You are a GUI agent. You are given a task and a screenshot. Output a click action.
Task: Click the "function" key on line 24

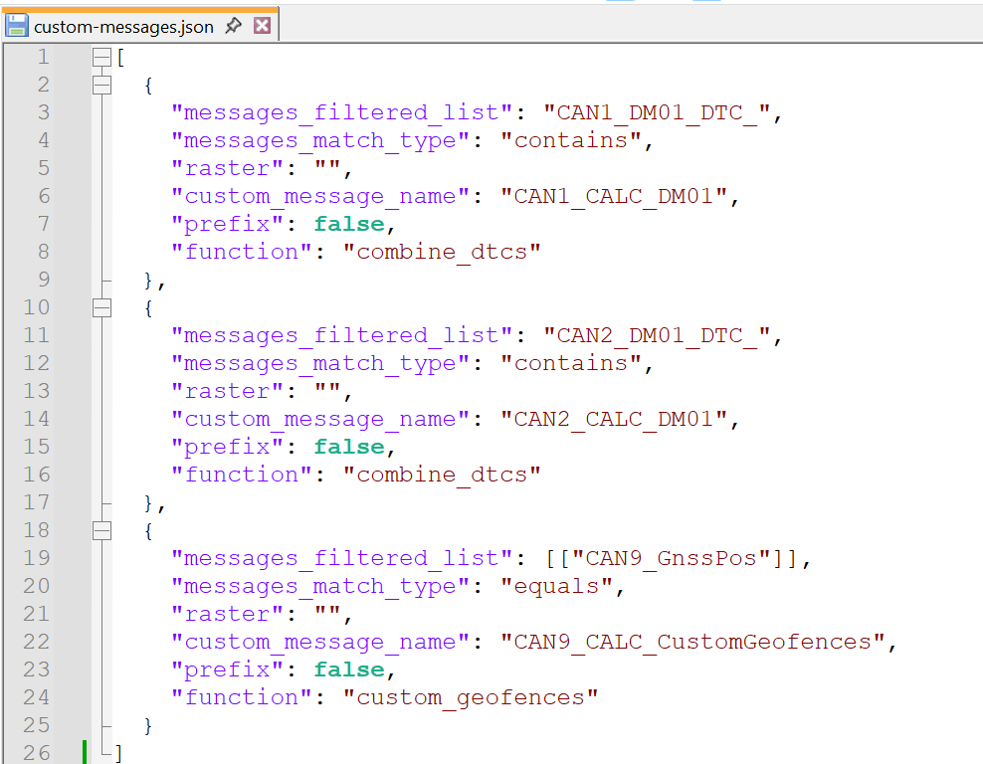click(x=242, y=697)
